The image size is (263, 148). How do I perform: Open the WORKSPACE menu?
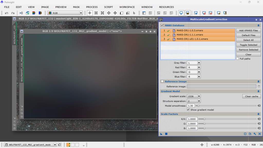coord(127,7)
